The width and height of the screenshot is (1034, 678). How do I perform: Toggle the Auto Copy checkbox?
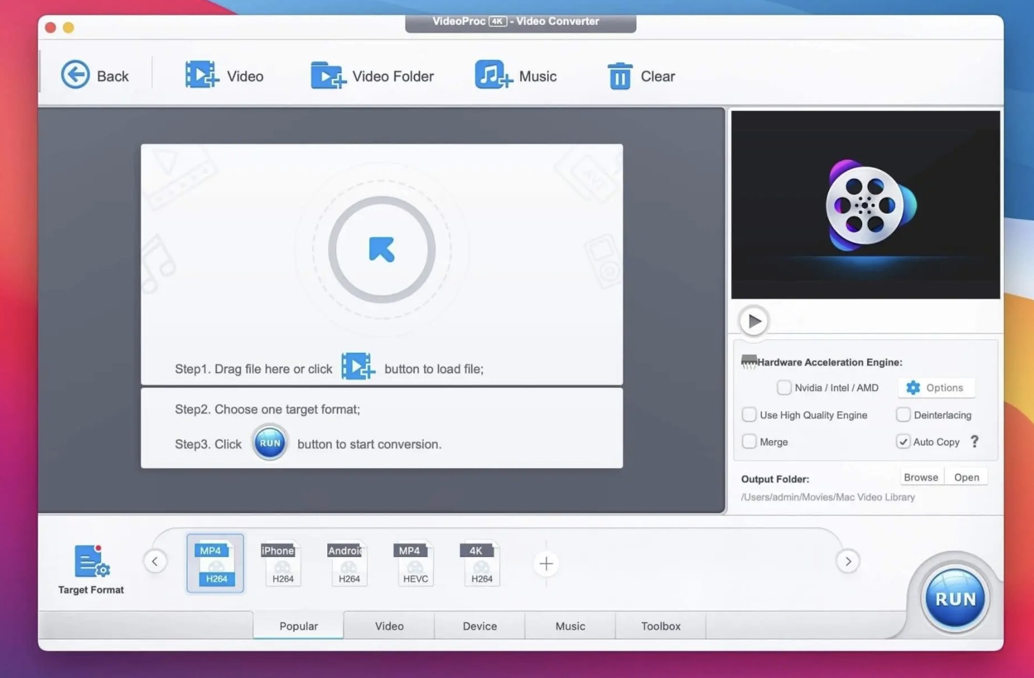[903, 442]
